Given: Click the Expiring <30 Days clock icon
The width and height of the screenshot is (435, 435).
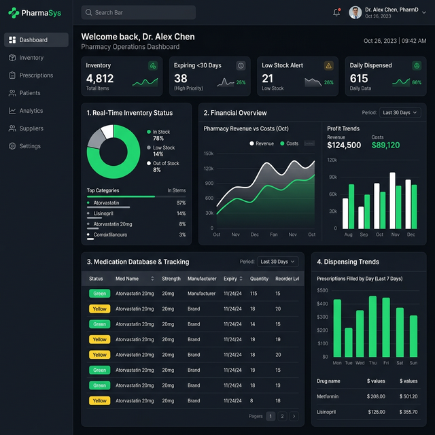Looking at the screenshot, I should click(241, 66).
